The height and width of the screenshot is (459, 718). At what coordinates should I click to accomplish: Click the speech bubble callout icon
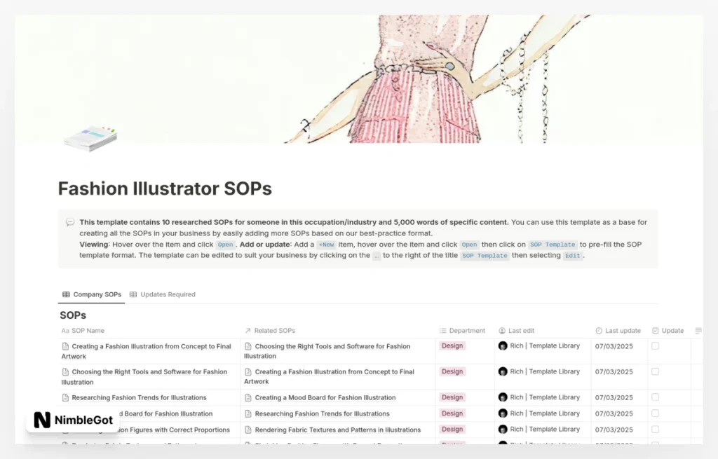[70, 222]
